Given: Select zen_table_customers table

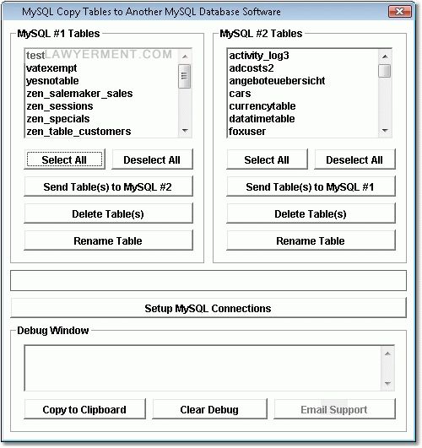Looking at the screenshot, I should pyautogui.click(x=102, y=131).
